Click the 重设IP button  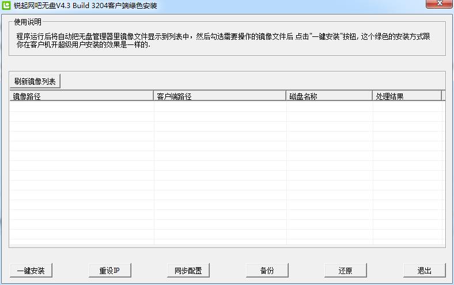point(109,270)
